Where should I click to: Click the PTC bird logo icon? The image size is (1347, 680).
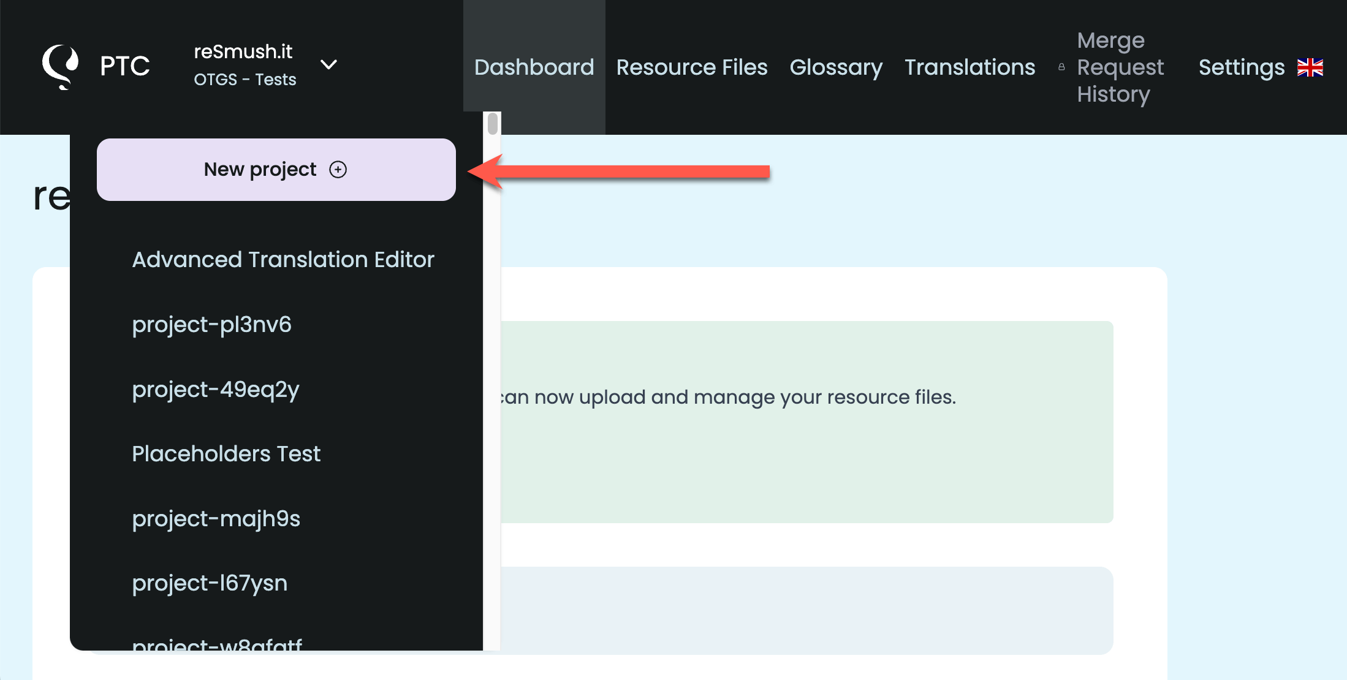[x=60, y=66]
